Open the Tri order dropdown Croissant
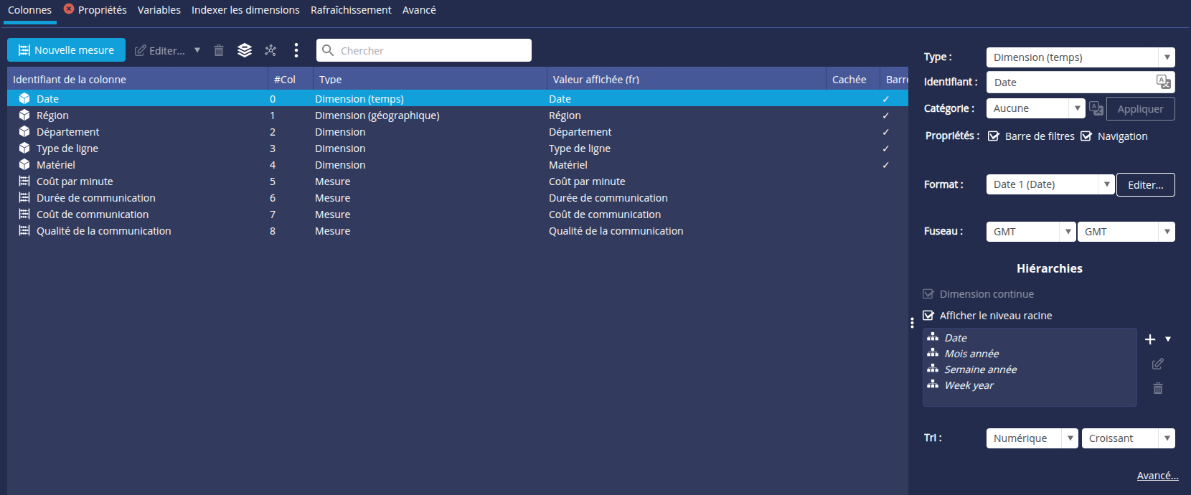 1128,438
